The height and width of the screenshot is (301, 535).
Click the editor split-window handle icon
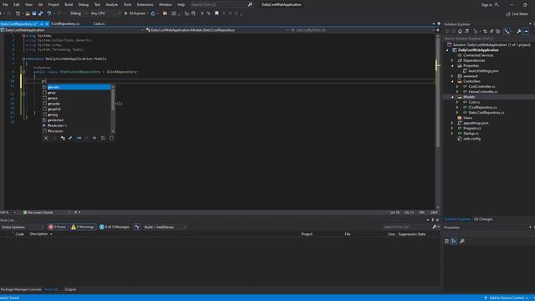pyautogui.click(x=438, y=30)
